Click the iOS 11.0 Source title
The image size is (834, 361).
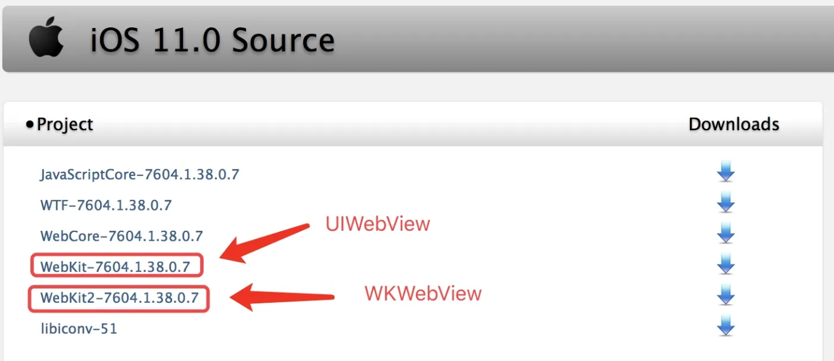(212, 40)
